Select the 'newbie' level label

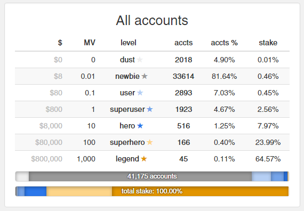pos(127,76)
